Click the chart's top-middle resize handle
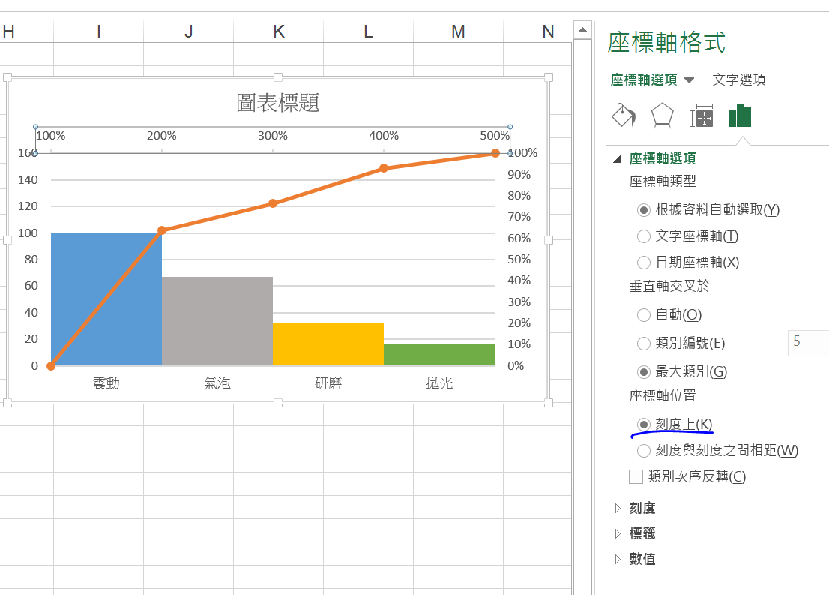The width and height of the screenshot is (829, 595). [278, 77]
